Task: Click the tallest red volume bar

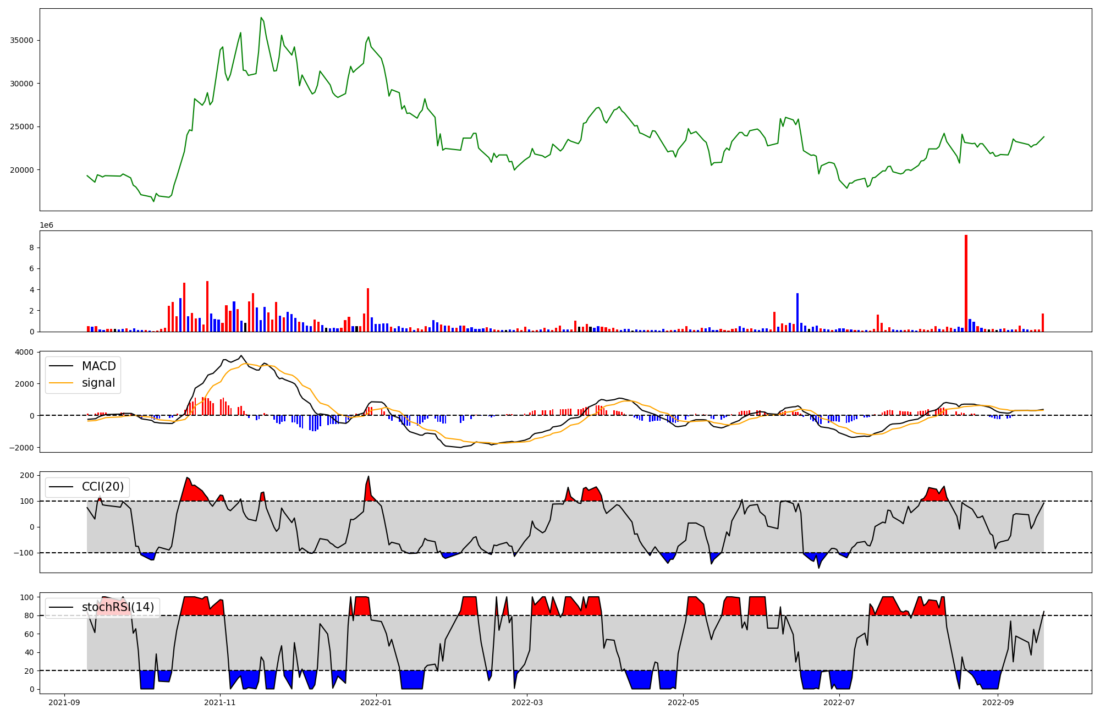Action: click(x=966, y=283)
